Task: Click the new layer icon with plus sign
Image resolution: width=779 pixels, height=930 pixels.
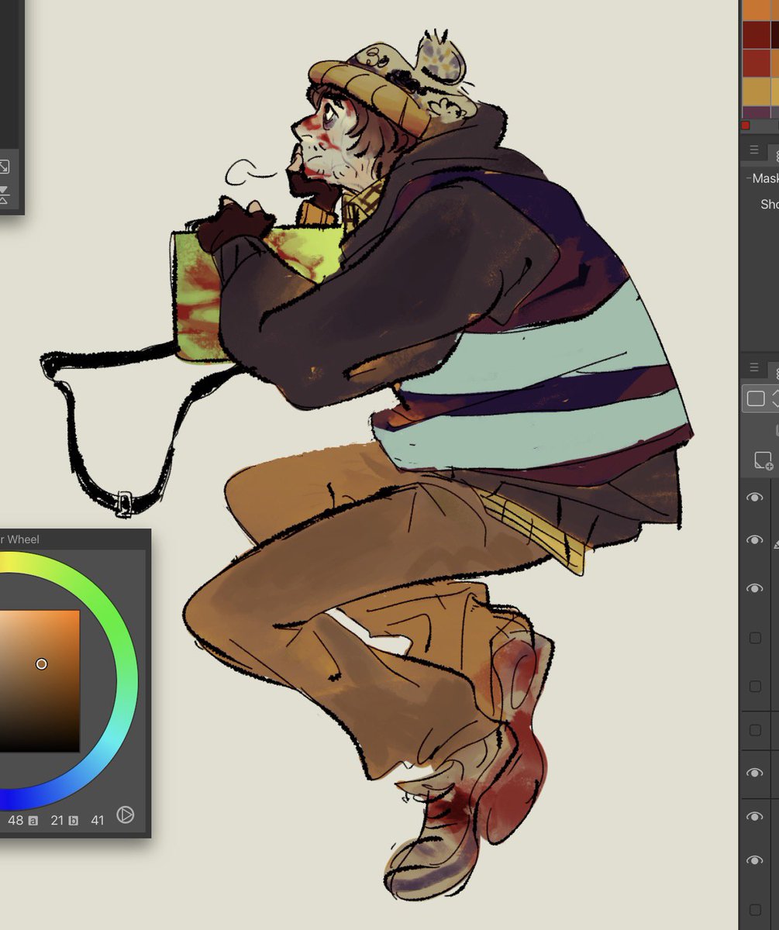Action: point(763,461)
